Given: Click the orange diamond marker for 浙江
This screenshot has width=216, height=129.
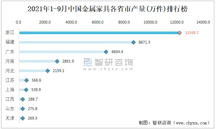Looking at the screenshot, I should (x=179, y=33).
